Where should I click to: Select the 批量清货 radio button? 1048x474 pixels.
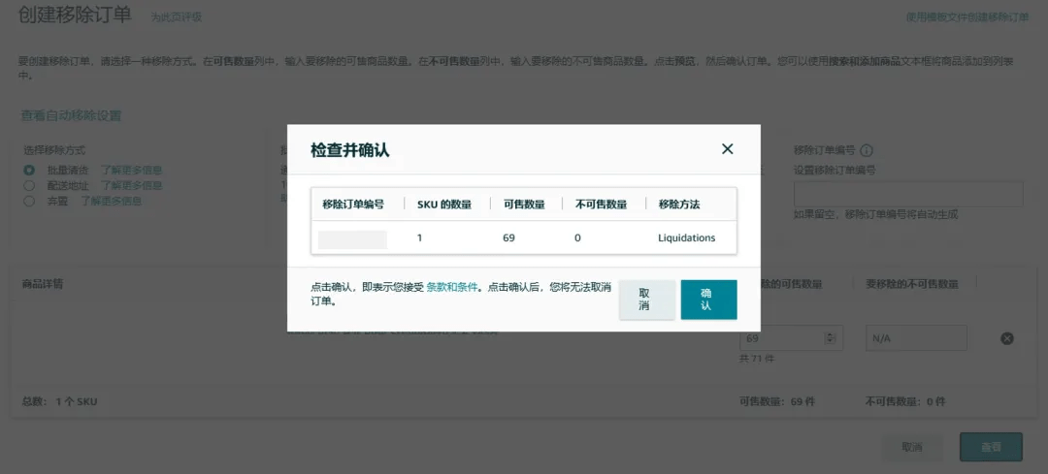pyautogui.click(x=29, y=170)
